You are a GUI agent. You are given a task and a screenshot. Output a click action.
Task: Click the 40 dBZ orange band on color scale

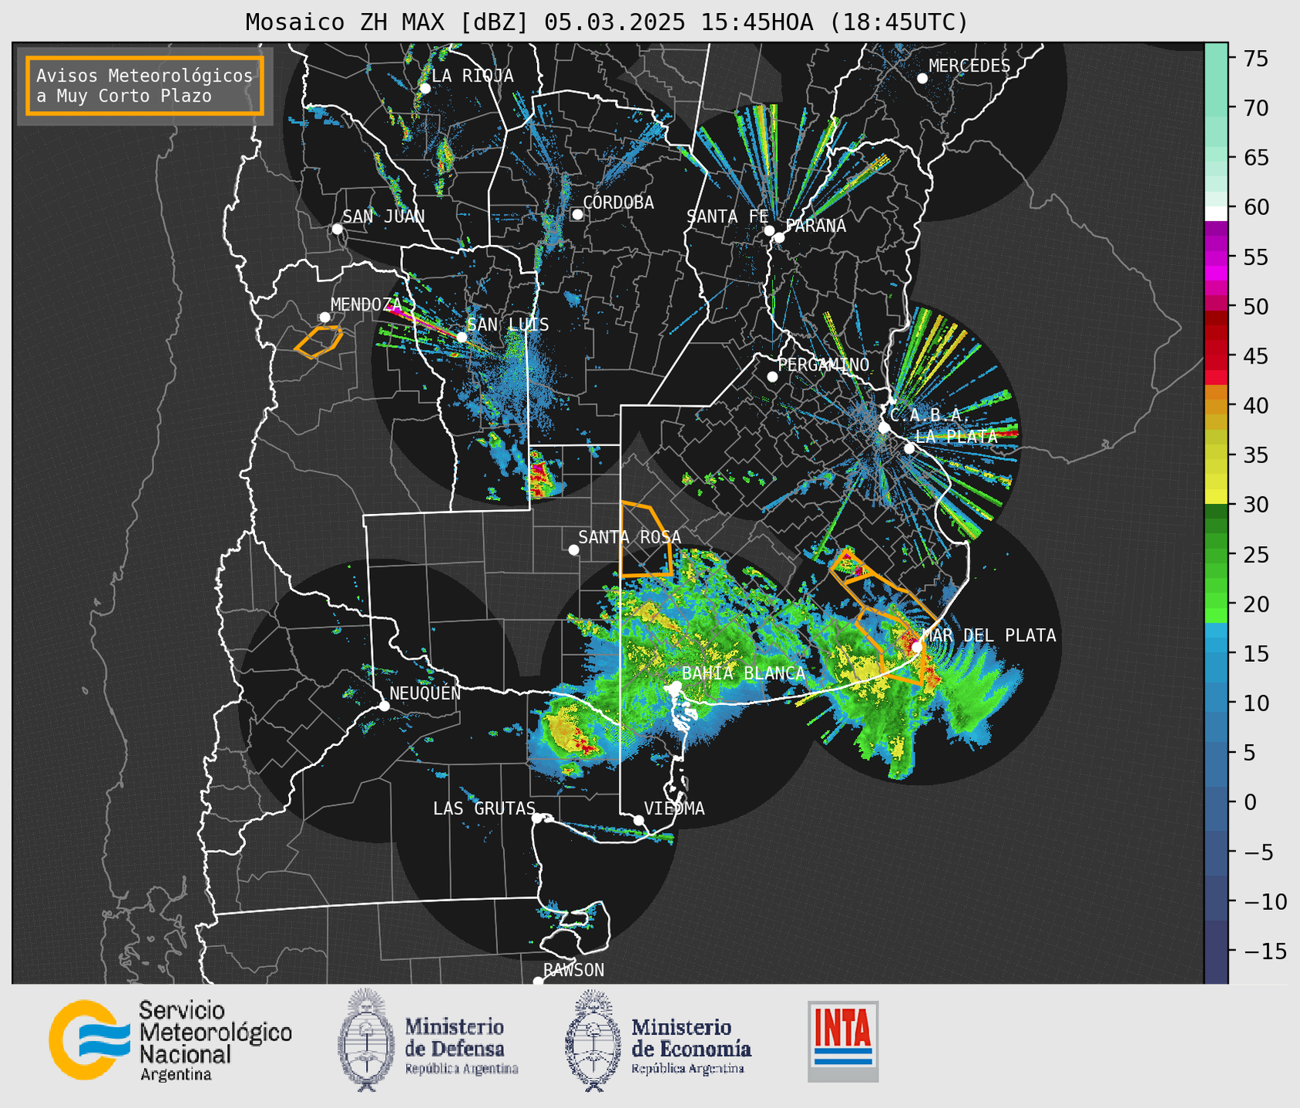click(x=1216, y=405)
